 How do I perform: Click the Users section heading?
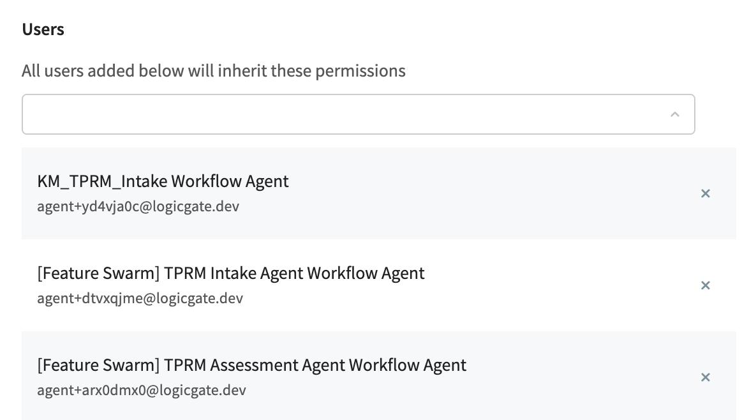click(x=43, y=29)
